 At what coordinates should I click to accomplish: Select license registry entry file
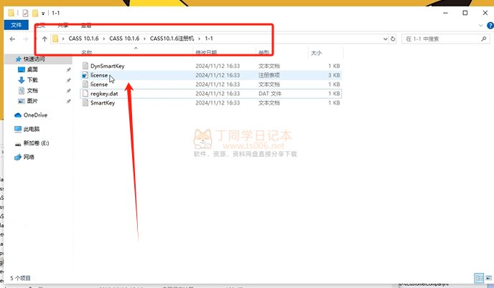coord(211,75)
